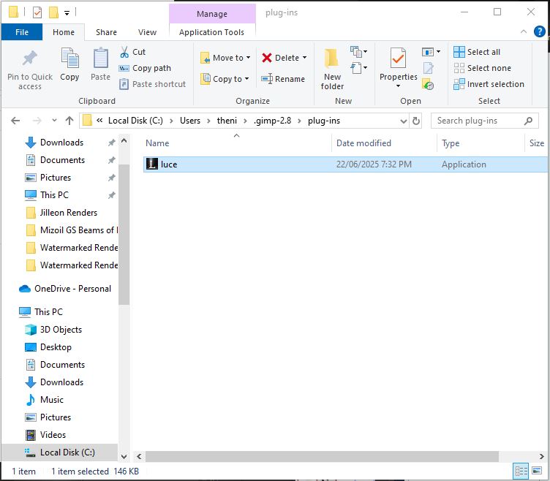Switch to the Share ribbon tab
550x481 pixels.
tap(106, 32)
